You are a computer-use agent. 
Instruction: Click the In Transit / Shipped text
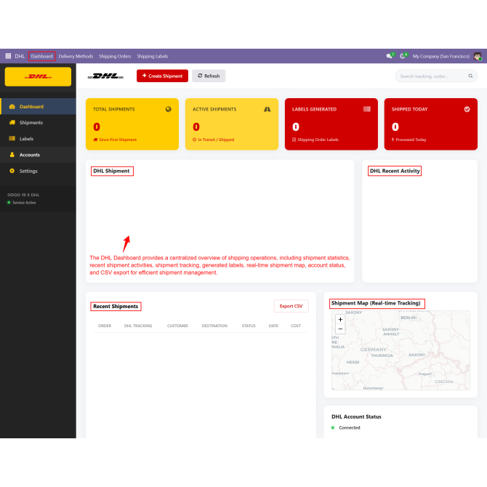(x=216, y=140)
